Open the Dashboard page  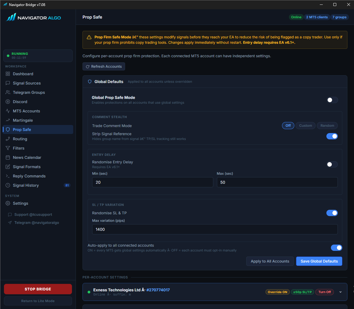click(38, 74)
